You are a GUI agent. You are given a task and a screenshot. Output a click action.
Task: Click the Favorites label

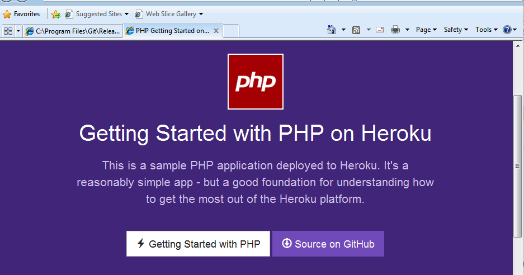(x=27, y=14)
